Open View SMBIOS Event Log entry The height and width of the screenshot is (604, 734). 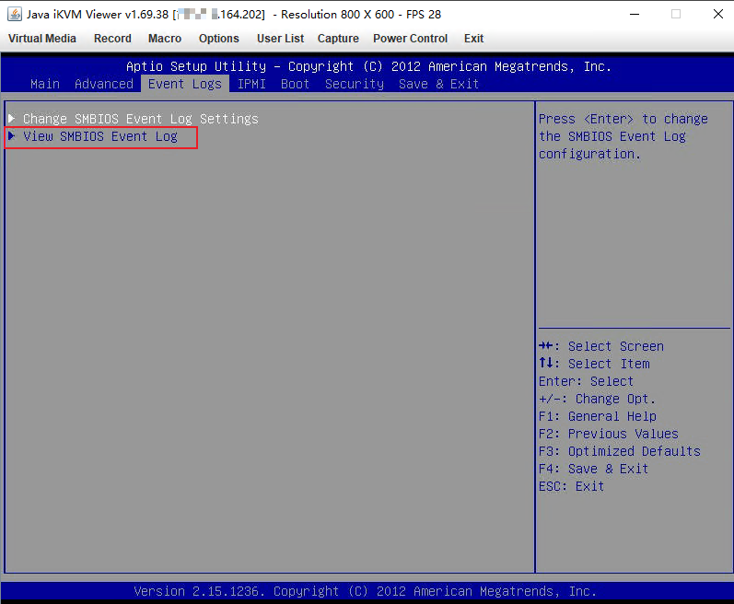[x=100, y=136]
